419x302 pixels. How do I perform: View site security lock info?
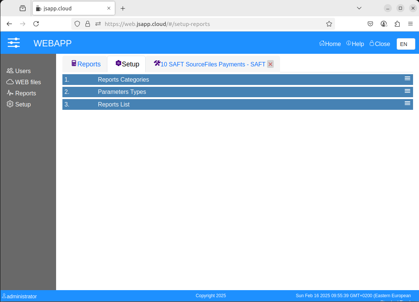[x=88, y=24]
